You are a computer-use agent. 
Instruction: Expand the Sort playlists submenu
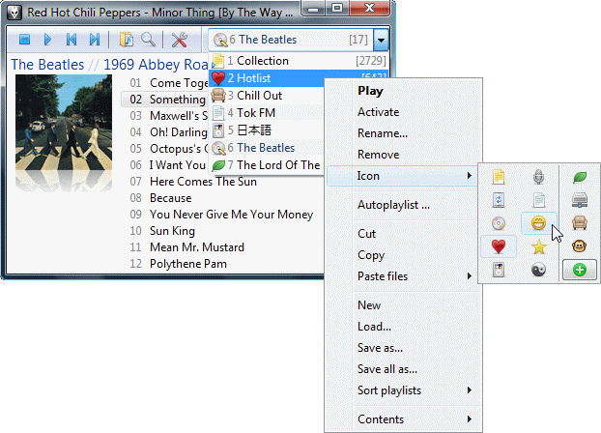(403, 390)
